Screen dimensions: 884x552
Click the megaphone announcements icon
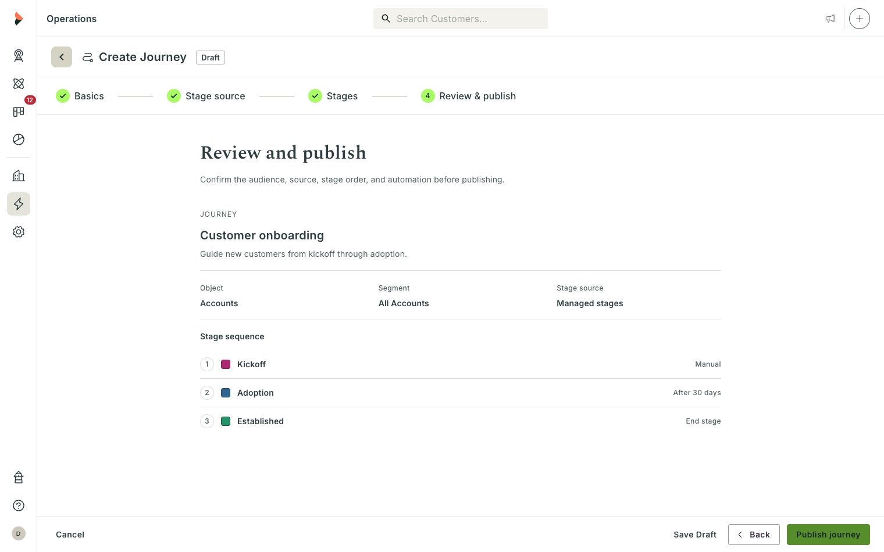coord(830,19)
